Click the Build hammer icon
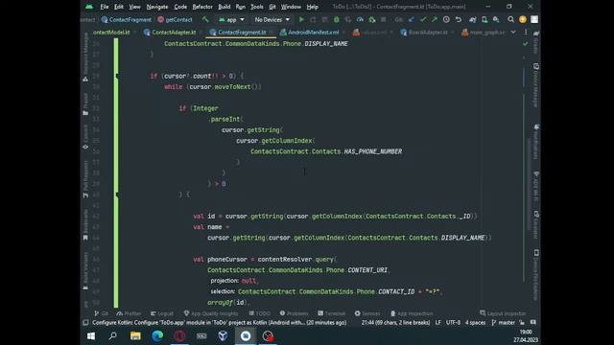Image resolution: width=614 pixels, height=345 pixels. (x=205, y=19)
